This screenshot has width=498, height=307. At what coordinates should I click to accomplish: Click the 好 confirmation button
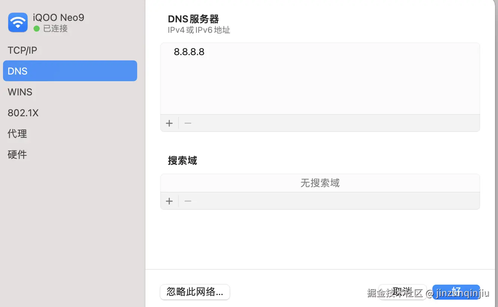click(x=456, y=292)
